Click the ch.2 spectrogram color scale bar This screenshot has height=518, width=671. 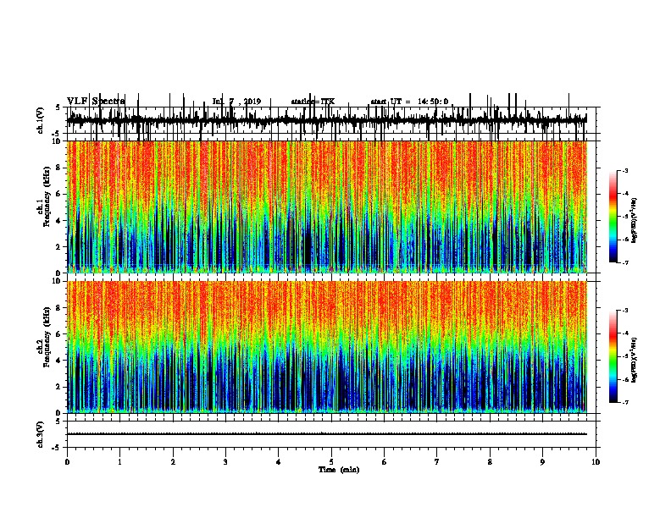(613, 356)
